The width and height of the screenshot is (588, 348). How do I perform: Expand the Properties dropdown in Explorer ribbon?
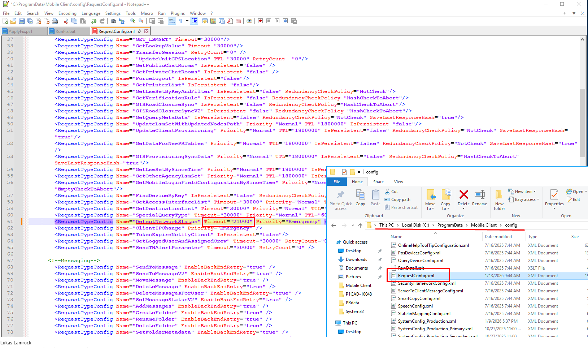tap(554, 208)
